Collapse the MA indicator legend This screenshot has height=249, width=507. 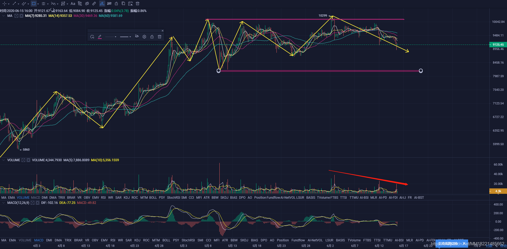4,16
